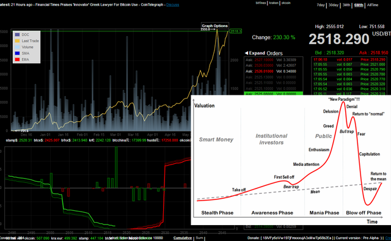Viewport: 391px width, 241px height.
Task: Click the tall green depth bar
Action: point(116,167)
